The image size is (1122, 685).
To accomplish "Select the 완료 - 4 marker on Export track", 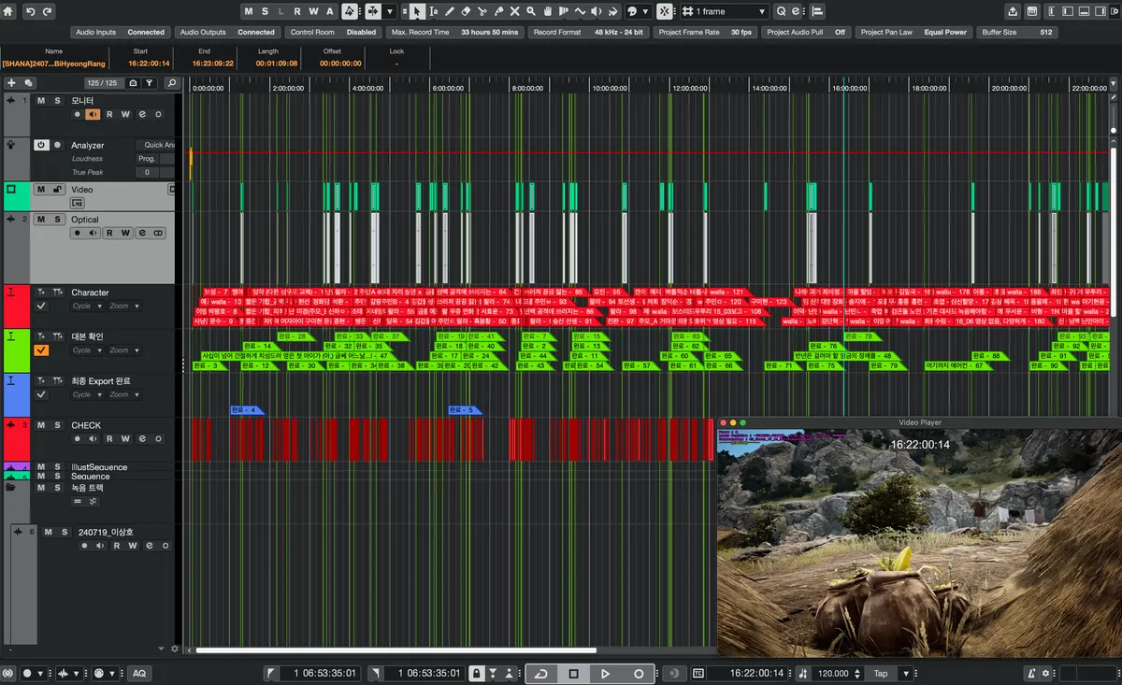I will [x=247, y=410].
